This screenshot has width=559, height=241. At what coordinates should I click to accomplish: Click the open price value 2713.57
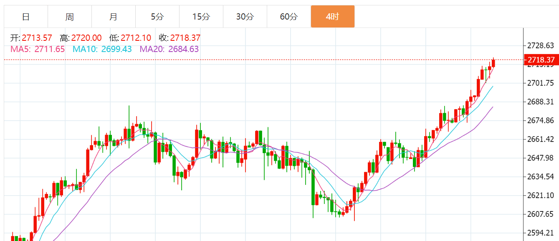click(x=37, y=38)
